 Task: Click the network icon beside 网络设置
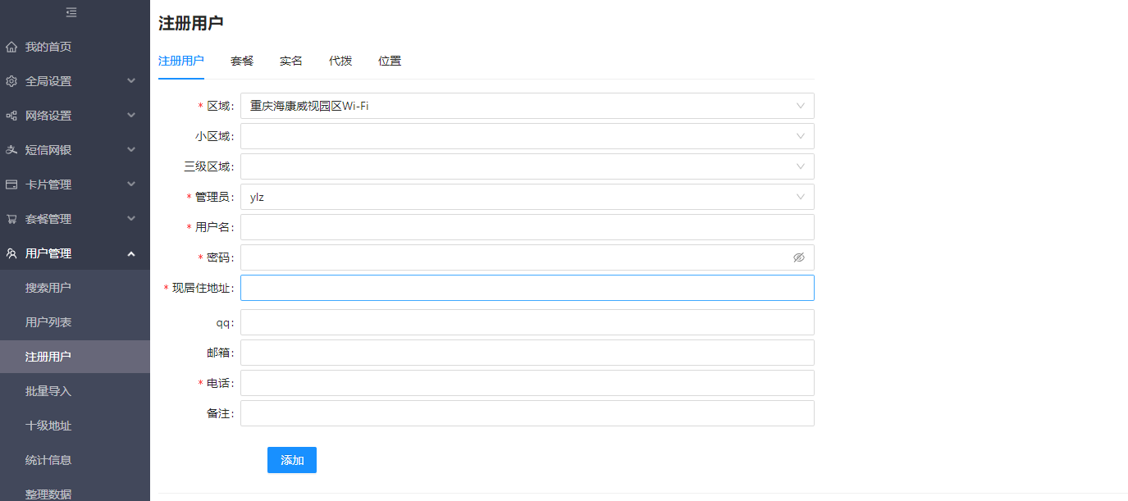tap(11, 116)
